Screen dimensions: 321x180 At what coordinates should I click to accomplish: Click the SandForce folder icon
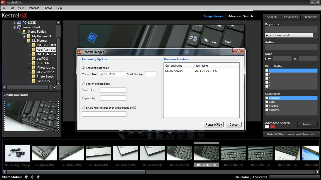coord(33,81)
